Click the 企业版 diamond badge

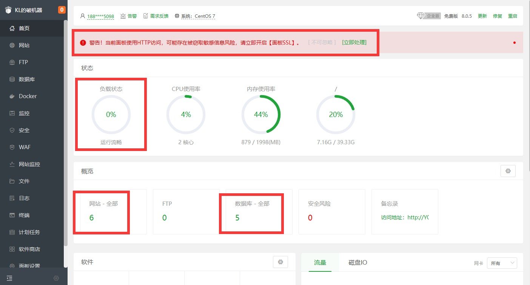[x=429, y=16]
